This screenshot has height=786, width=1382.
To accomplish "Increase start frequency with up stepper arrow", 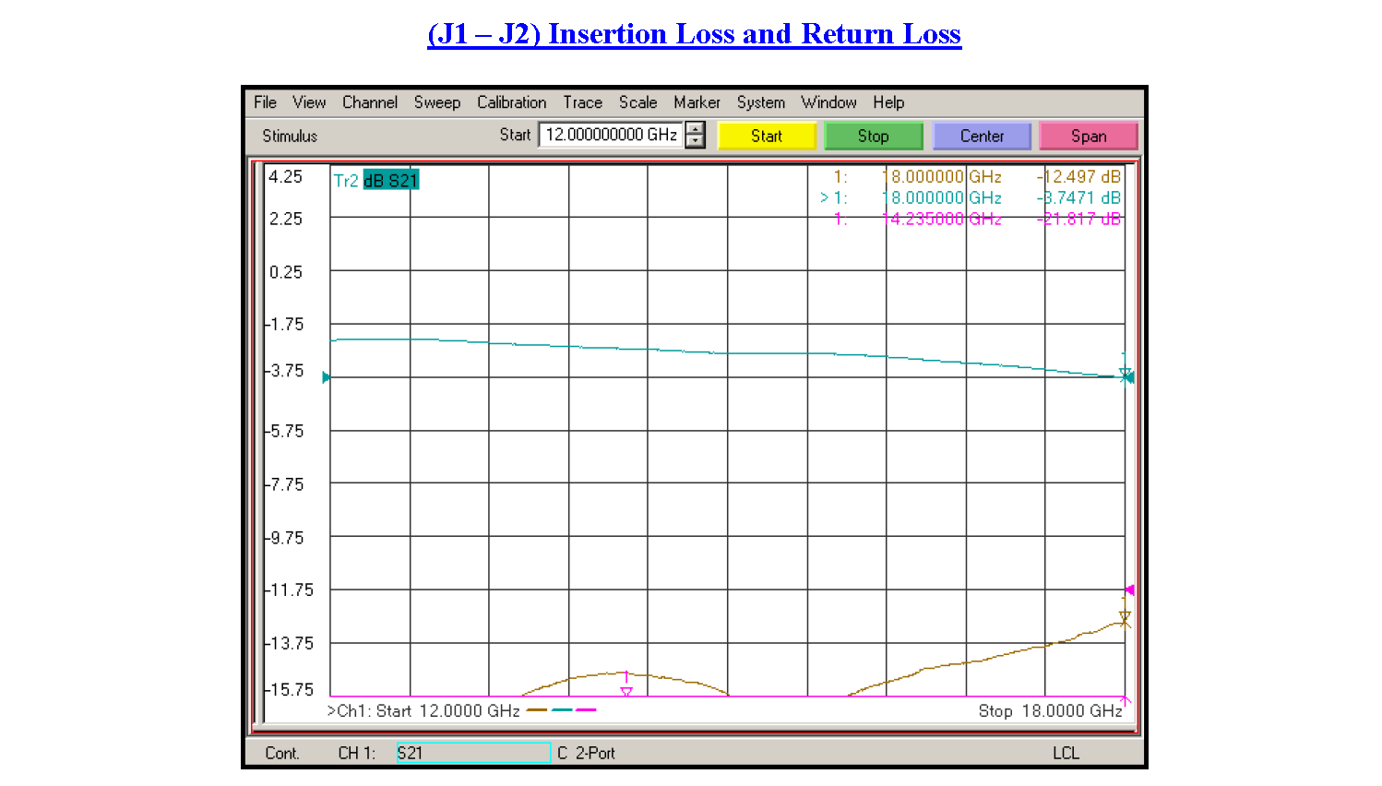I will click(696, 129).
